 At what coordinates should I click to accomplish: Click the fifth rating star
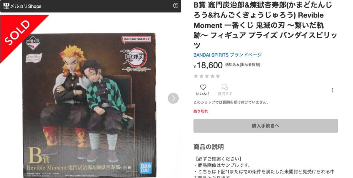point(218,76)
